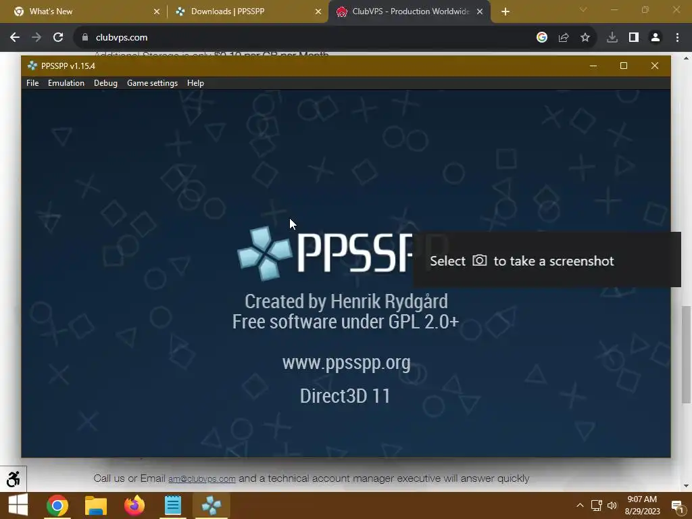The image size is (692, 519).
Task: Click the Direct3D 11 text
Action: coord(345,396)
